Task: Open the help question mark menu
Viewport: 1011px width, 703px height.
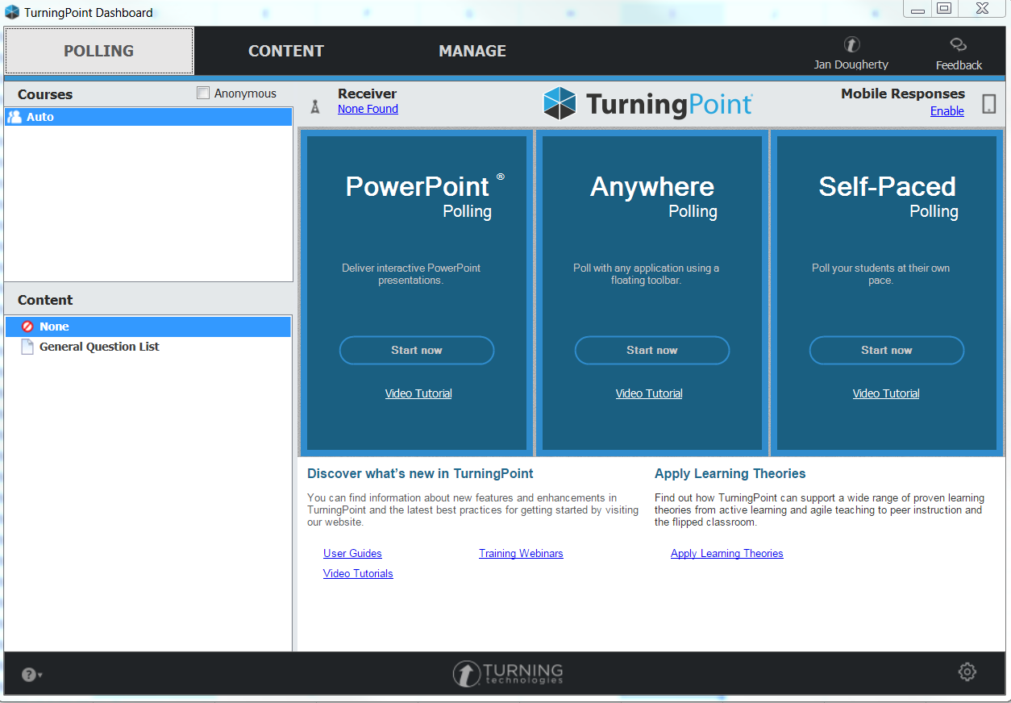Action: click(31, 675)
